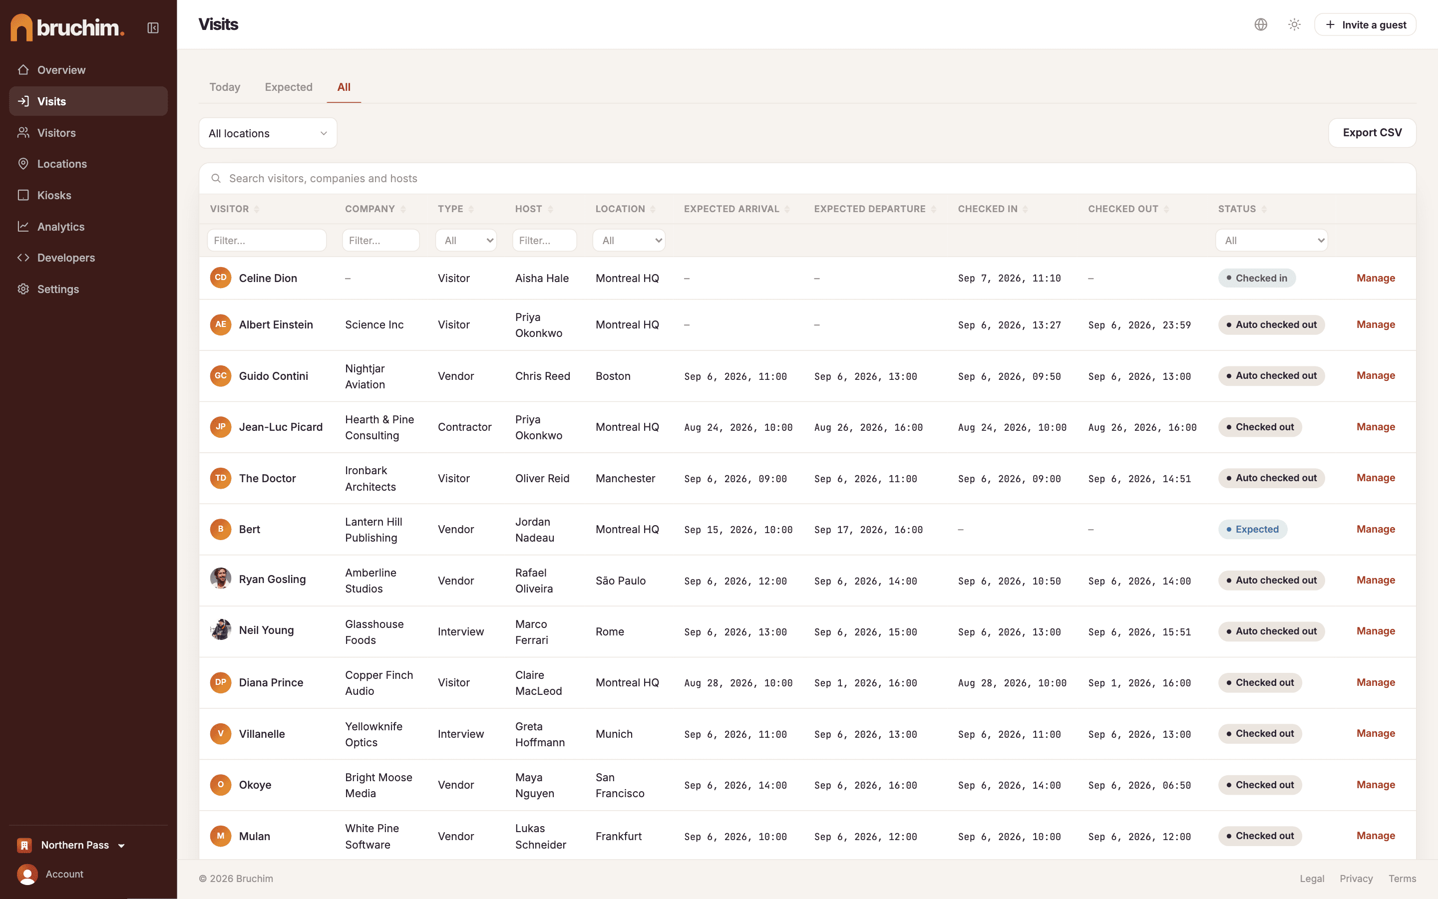Sort by the Expected Arrival column arrows

pyautogui.click(x=787, y=209)
